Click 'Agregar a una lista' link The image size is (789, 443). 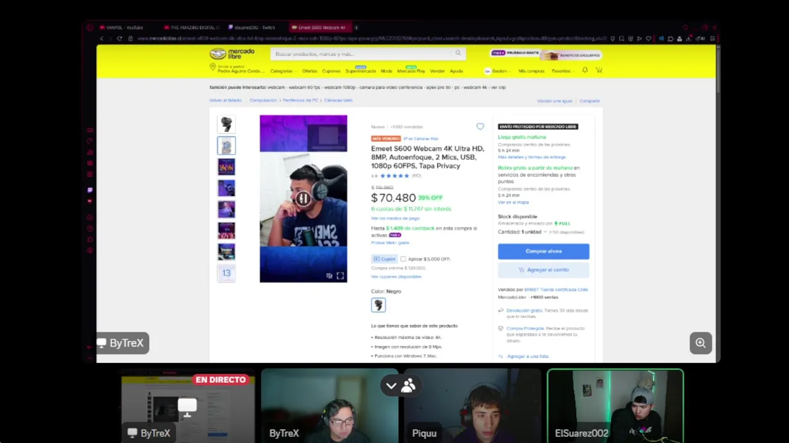pyautogui.click(x=527, y=356)
